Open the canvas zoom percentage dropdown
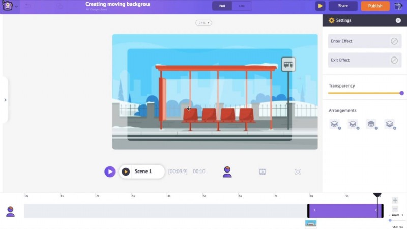The width and height of the screenshot is (407, 229). click(x=204, y=23)
